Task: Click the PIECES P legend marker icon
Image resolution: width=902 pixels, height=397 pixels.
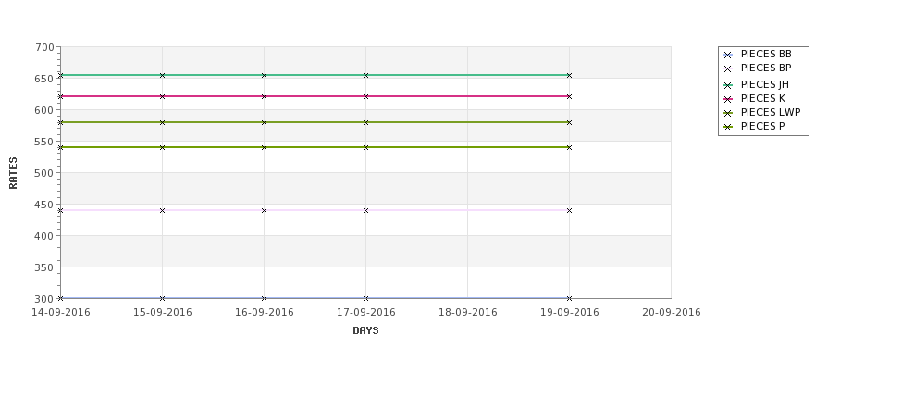Action: click(x=727, y=127)
